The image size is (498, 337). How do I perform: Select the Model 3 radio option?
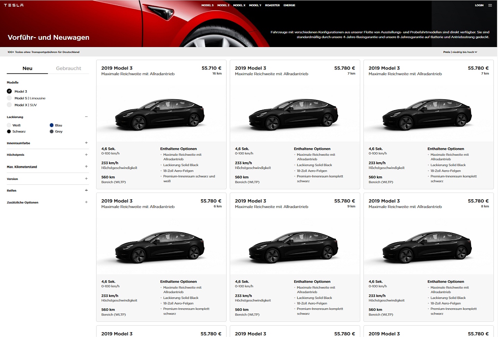pyautogui.click(x=9, y=91)
